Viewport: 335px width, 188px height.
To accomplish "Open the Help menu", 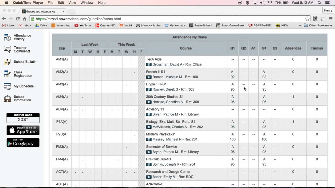I will coord(102,3).
